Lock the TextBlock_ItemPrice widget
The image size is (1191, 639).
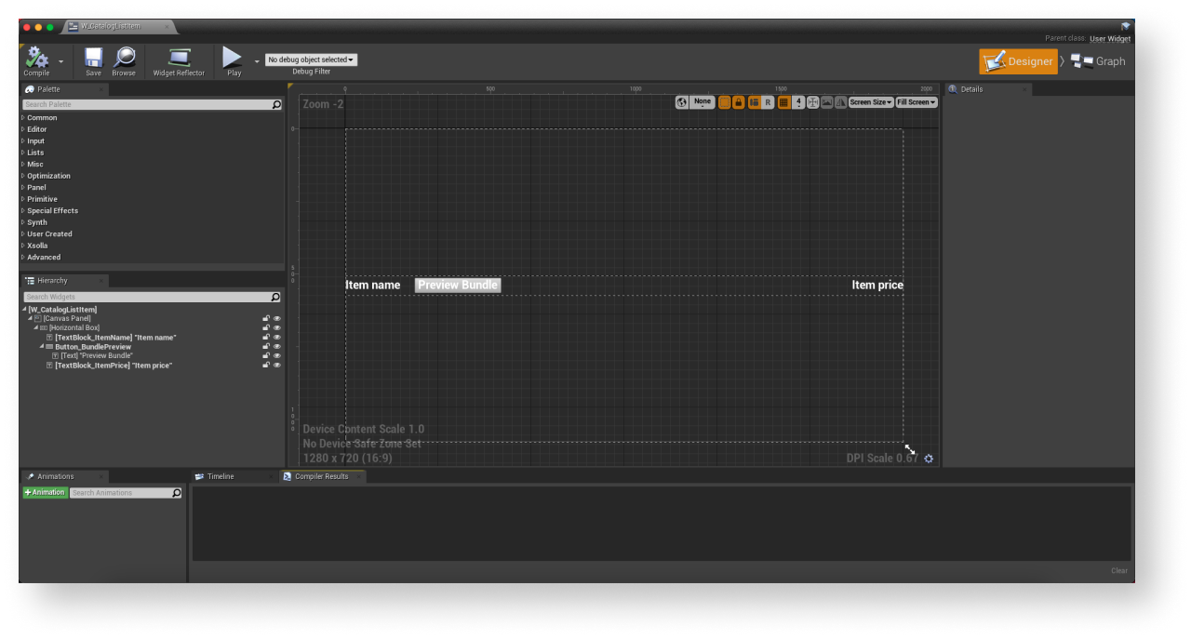click(x=266, y=366)
